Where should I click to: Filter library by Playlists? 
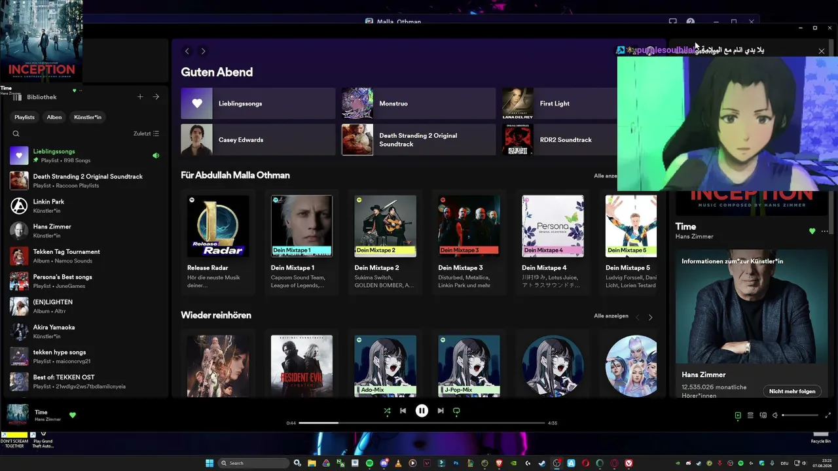(x=25, y=117)
